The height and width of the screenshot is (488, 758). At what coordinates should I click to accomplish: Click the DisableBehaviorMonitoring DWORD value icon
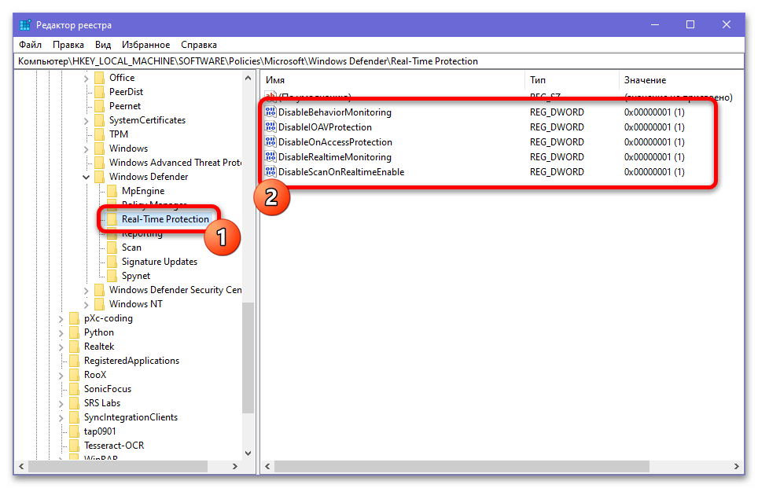click(x=270, y=112)
